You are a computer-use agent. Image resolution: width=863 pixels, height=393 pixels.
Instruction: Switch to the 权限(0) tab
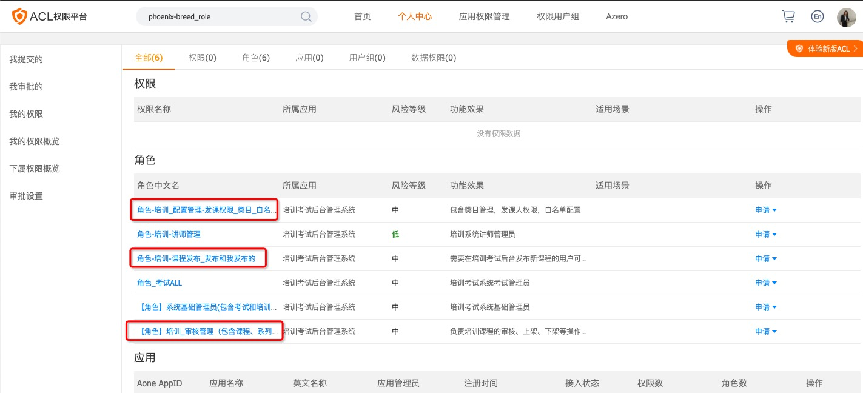pyautogui.click(x=203, y=58)
